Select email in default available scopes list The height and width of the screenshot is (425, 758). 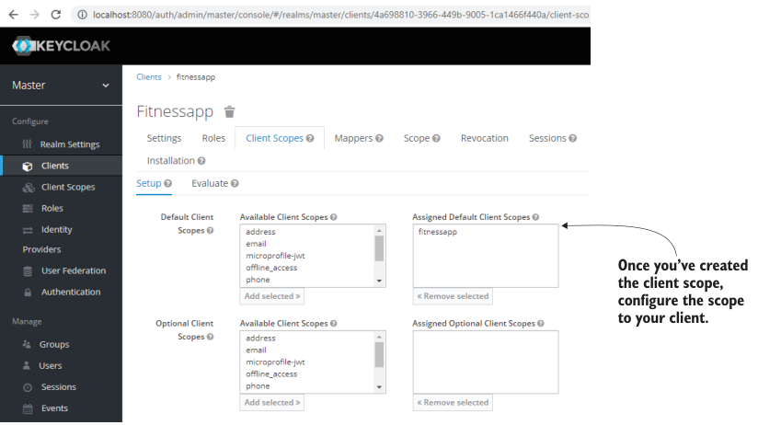click(257, 244)
